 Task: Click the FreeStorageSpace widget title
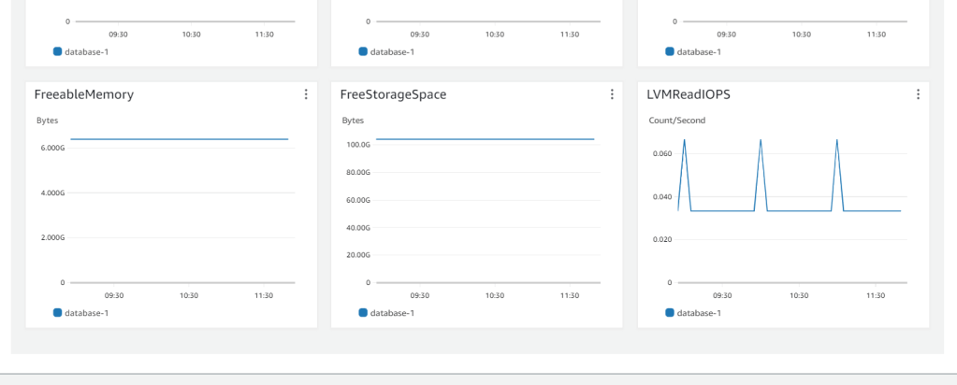click(x=393, y=94)
